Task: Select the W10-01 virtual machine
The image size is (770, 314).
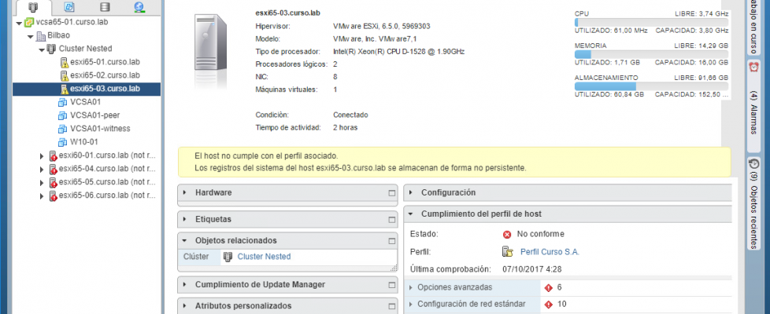Action: (84, 142)
